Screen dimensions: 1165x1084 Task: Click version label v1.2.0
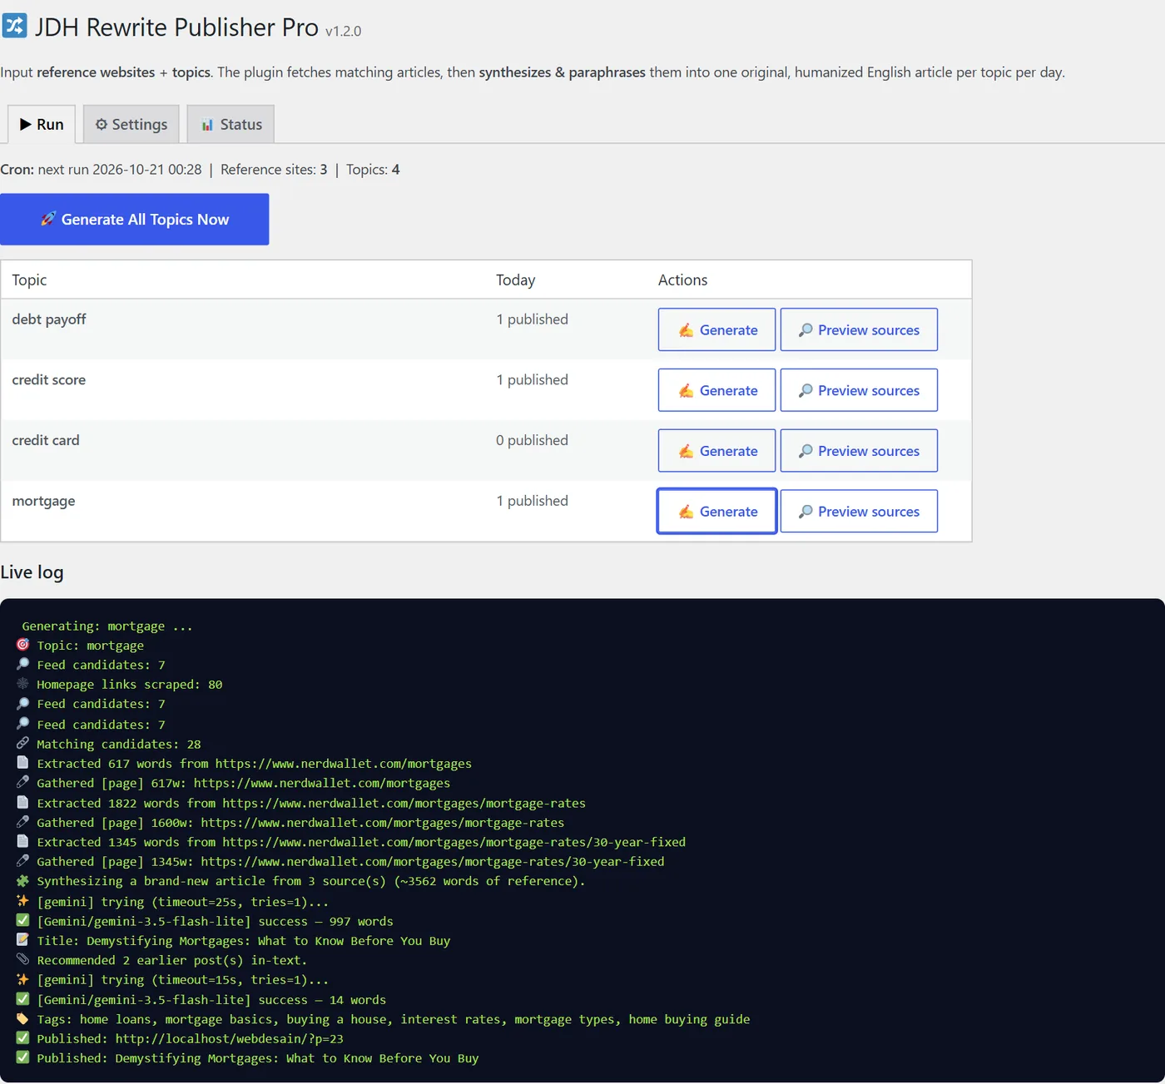point(343,31)
